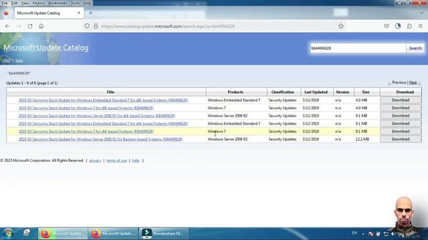Show site security padlock info
The image size is (428, 240).
(96, 26)
